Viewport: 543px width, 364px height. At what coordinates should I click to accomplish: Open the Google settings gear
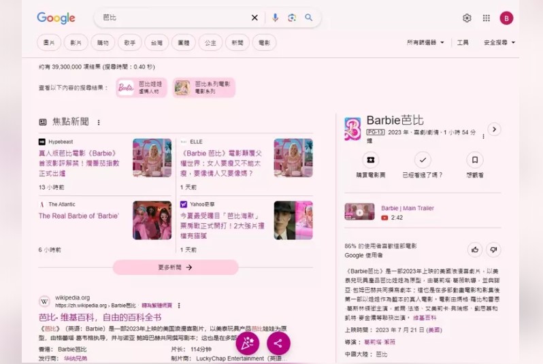pos(467,18)
